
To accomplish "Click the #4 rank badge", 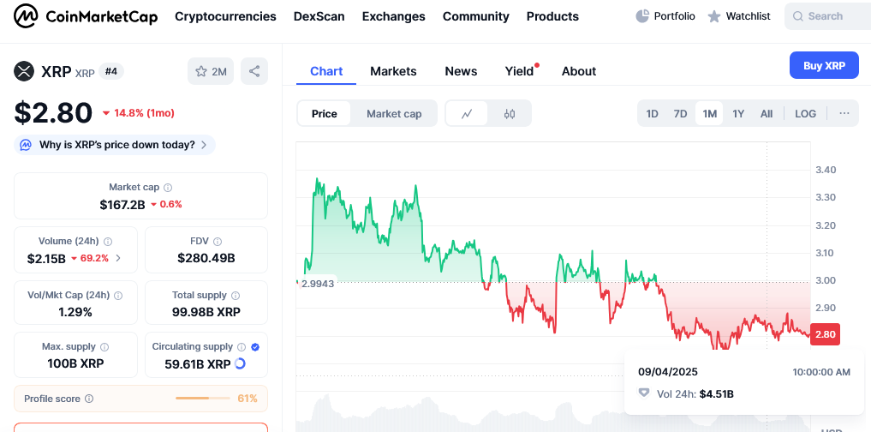I will [111, 71].
